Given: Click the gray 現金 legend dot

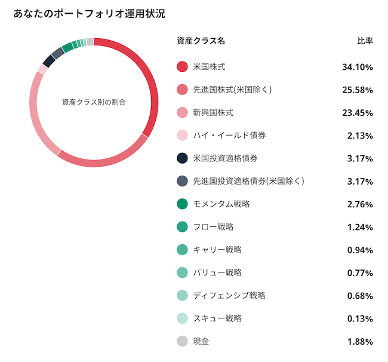Looking at the screenshot, I should point(182,341).
